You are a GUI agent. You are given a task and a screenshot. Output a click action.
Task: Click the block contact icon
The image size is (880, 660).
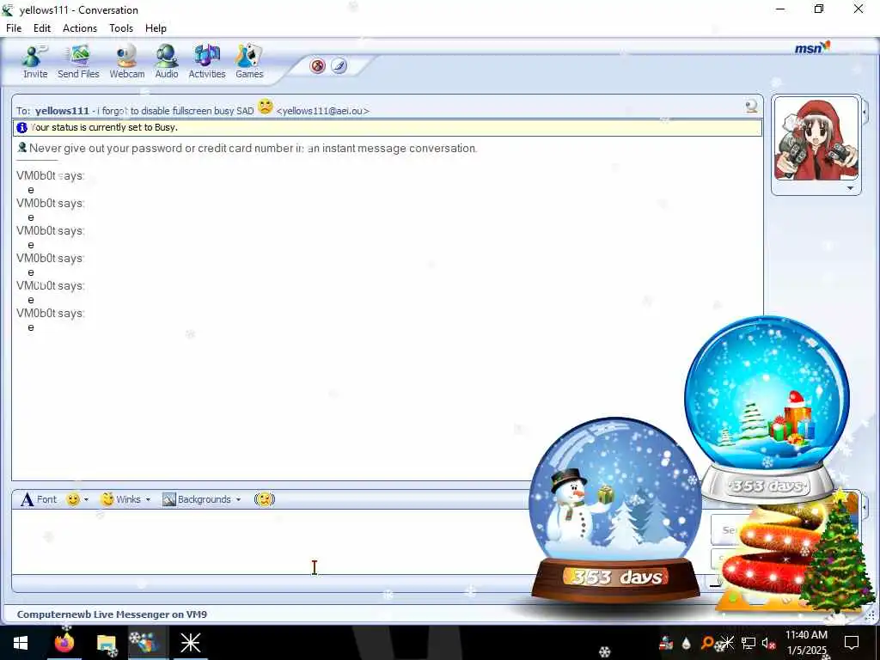point(318,66)
